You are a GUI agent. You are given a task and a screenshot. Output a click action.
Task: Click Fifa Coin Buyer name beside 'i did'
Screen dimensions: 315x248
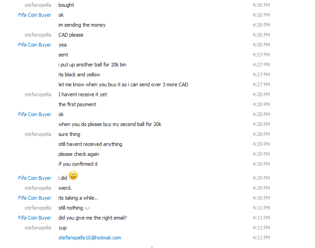tap(34, 178)
